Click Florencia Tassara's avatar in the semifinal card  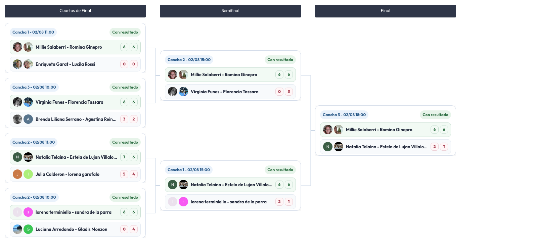[183, 92]
